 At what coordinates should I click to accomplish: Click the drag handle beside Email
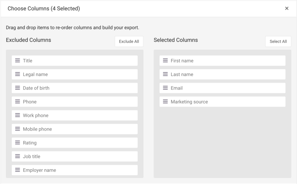(x=165, y=88)
